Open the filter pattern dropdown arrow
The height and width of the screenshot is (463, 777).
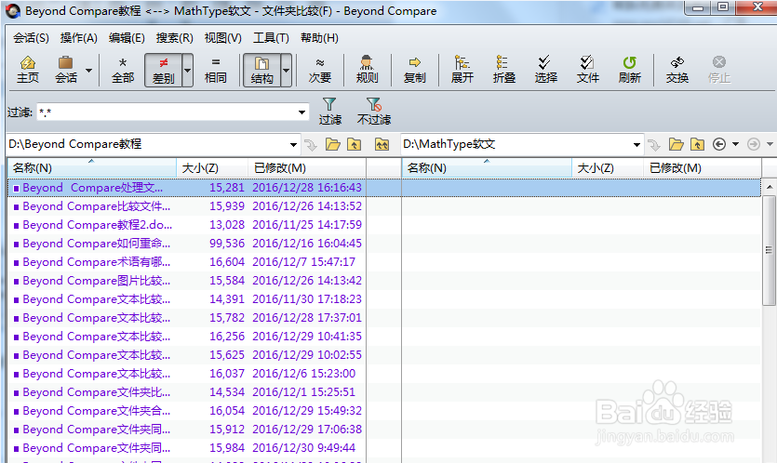point(301,112)
